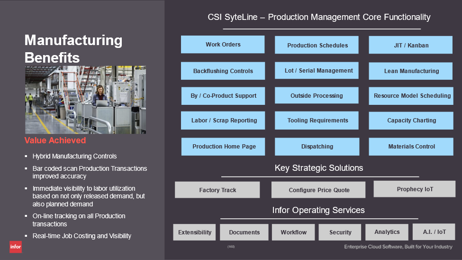Image resolution: width=462 pixels, height=260 pixels.
Task: Select the Key Strategic Solutions heading
Action: pyautogui.click(x=319, y=168)
